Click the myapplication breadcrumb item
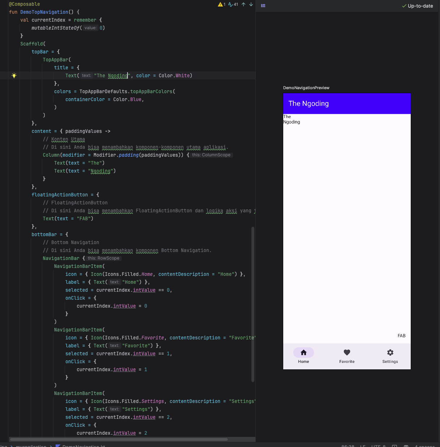Viewport: 440px width, 447px height. (31, 446)
